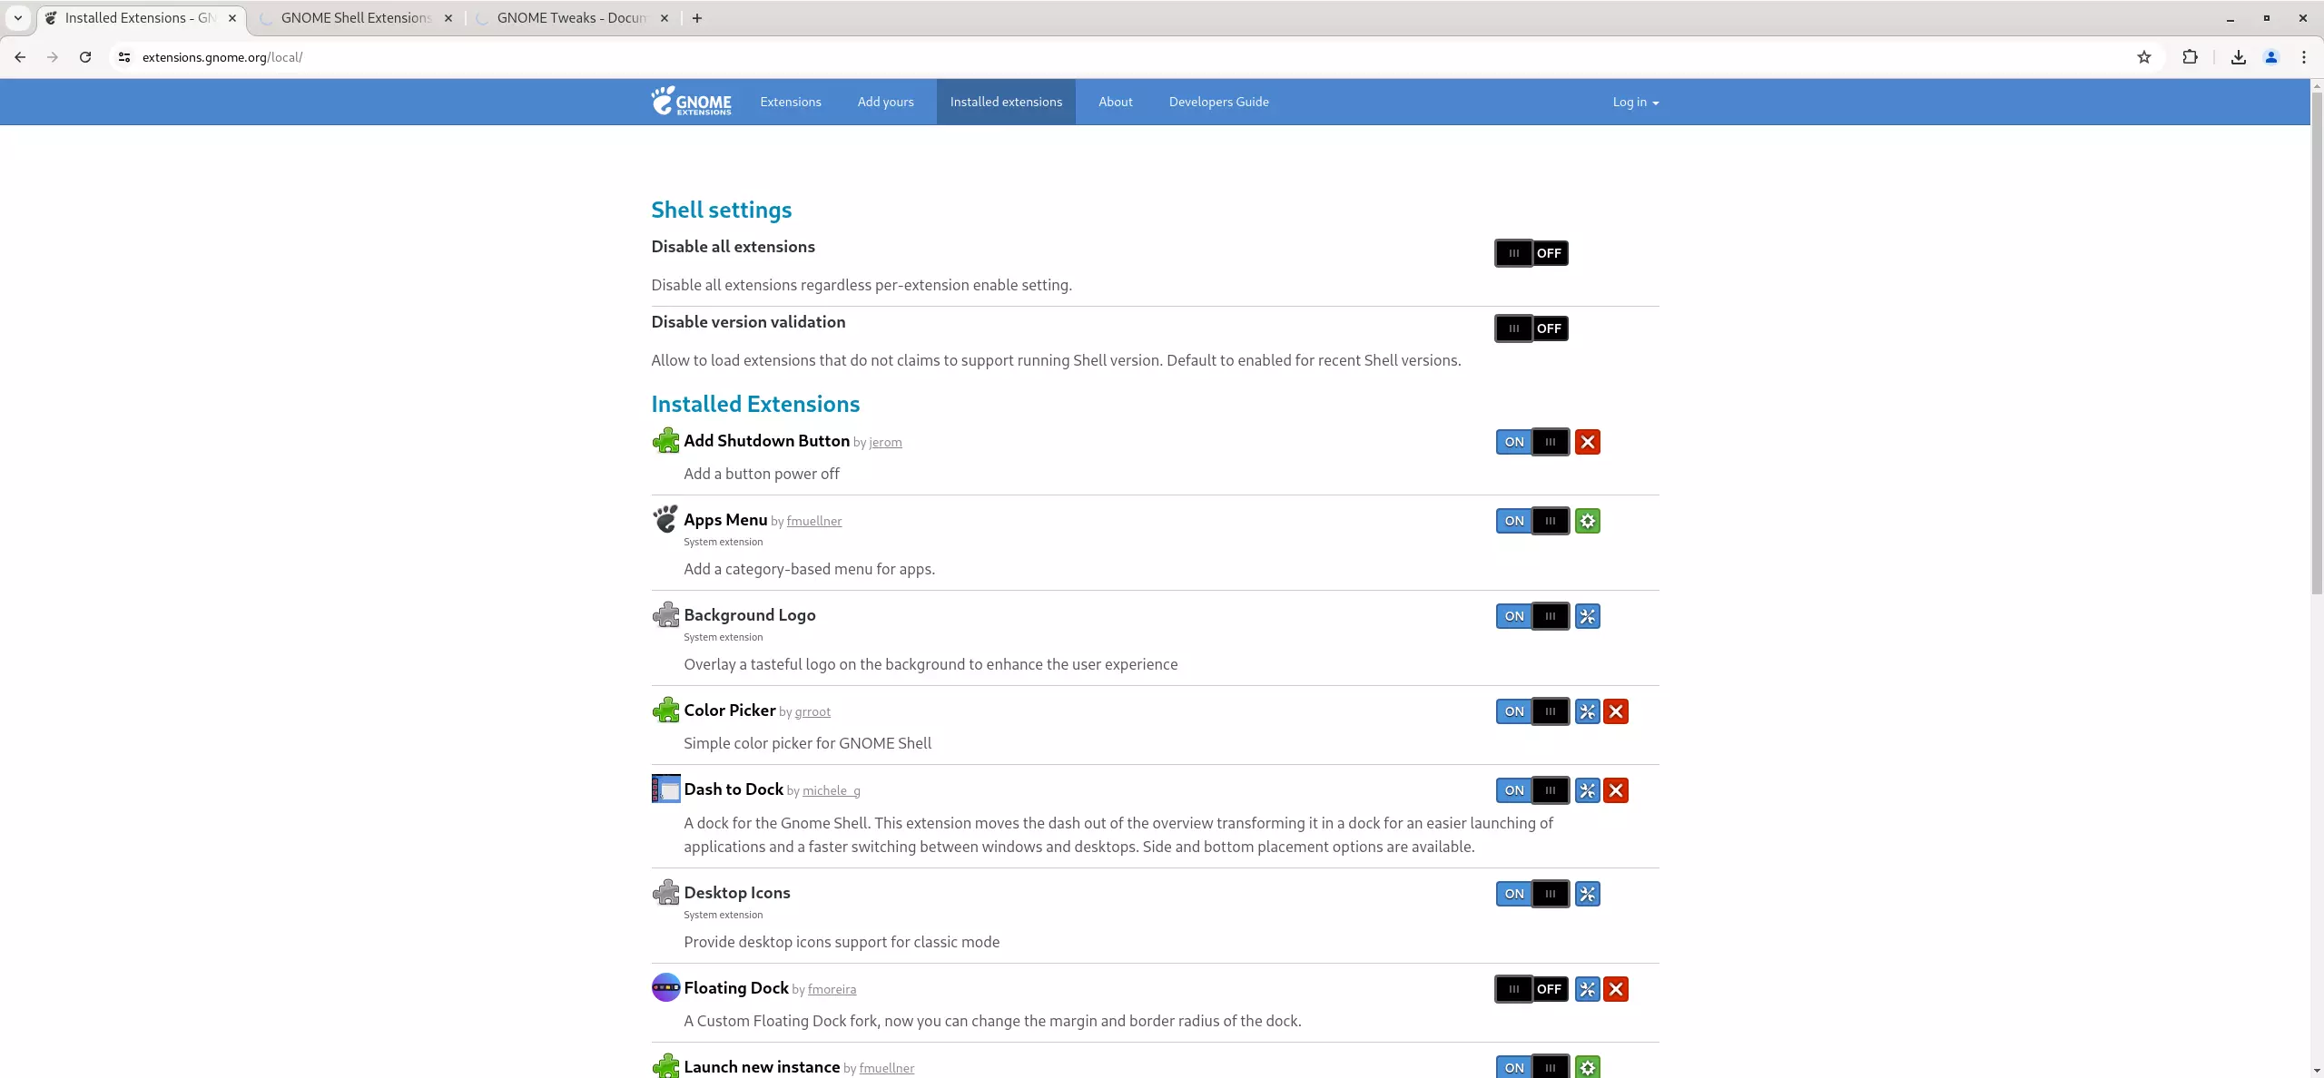
Task: Click the Desktop Icons settings gear icon
Action: pyautogui.click(x=1588, y=893)
